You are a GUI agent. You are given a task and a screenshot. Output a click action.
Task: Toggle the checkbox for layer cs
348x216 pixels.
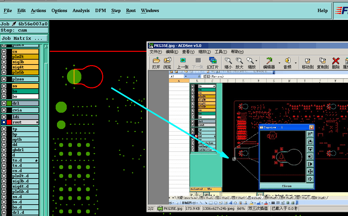4,51
